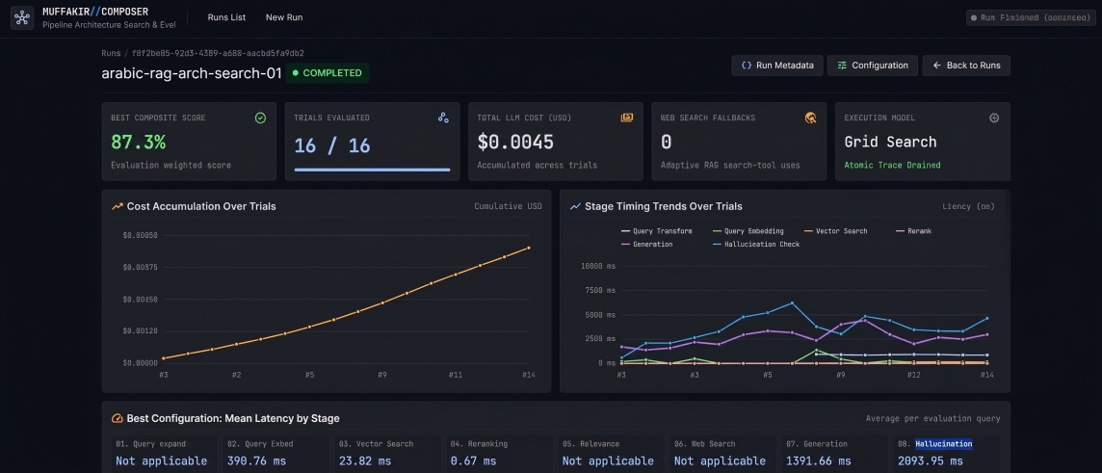Image resolution: width=1102 pixels, height=473 pixels.
Task: Open the Configuration panel
Action: pos(872,66)
